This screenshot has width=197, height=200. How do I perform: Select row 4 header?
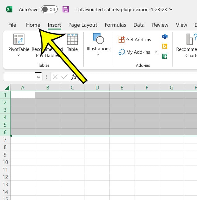click(5, 117)
